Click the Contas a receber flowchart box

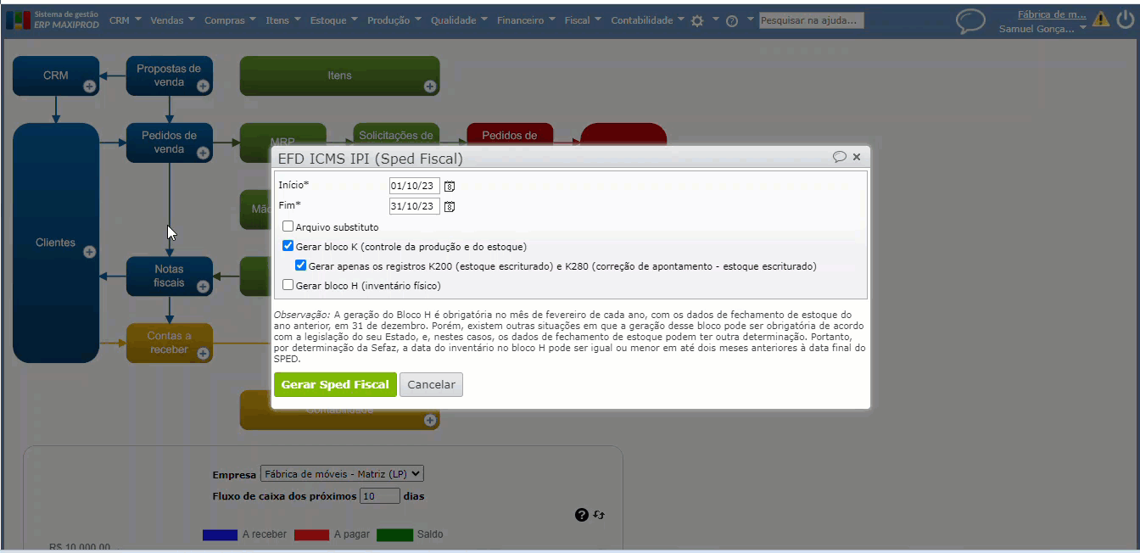(170, 343)
